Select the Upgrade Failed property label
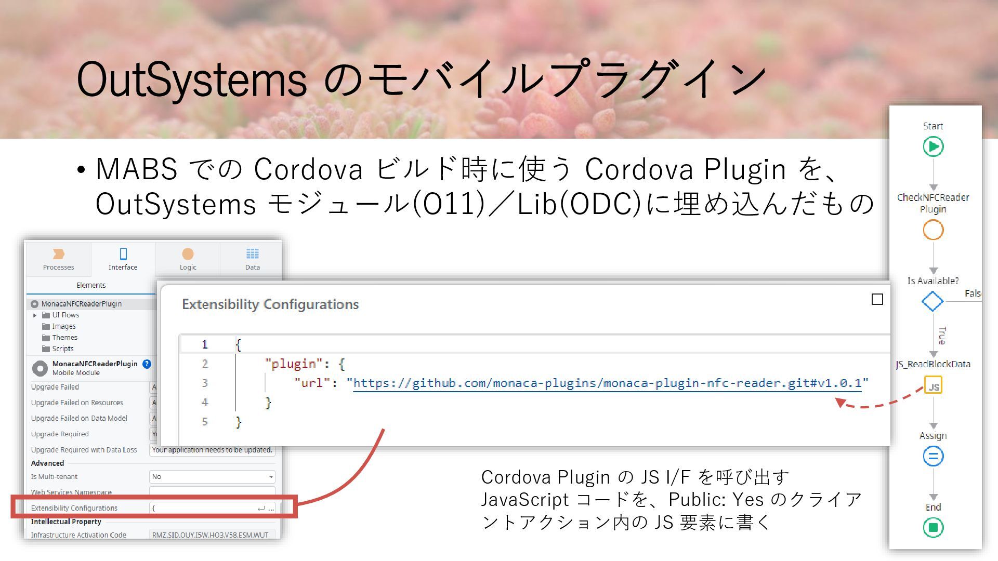 point(55,387)
